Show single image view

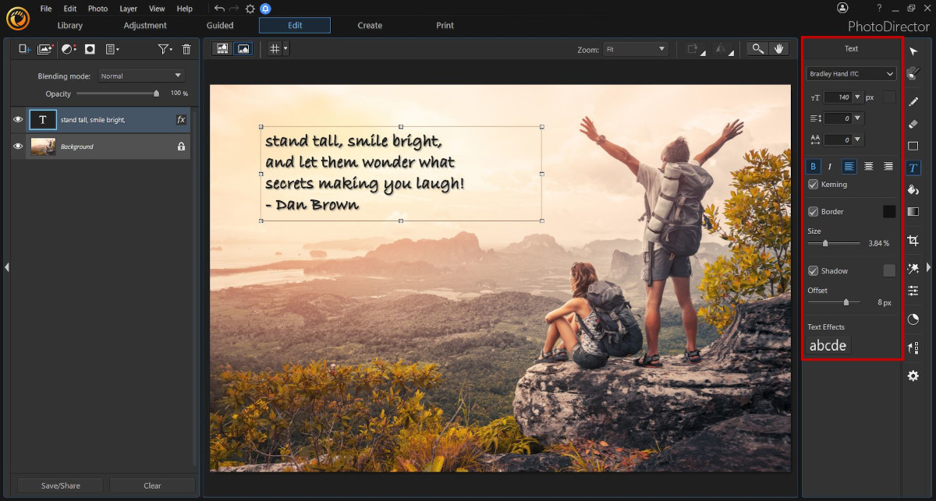pyautogui.click(x=243, y=48)
